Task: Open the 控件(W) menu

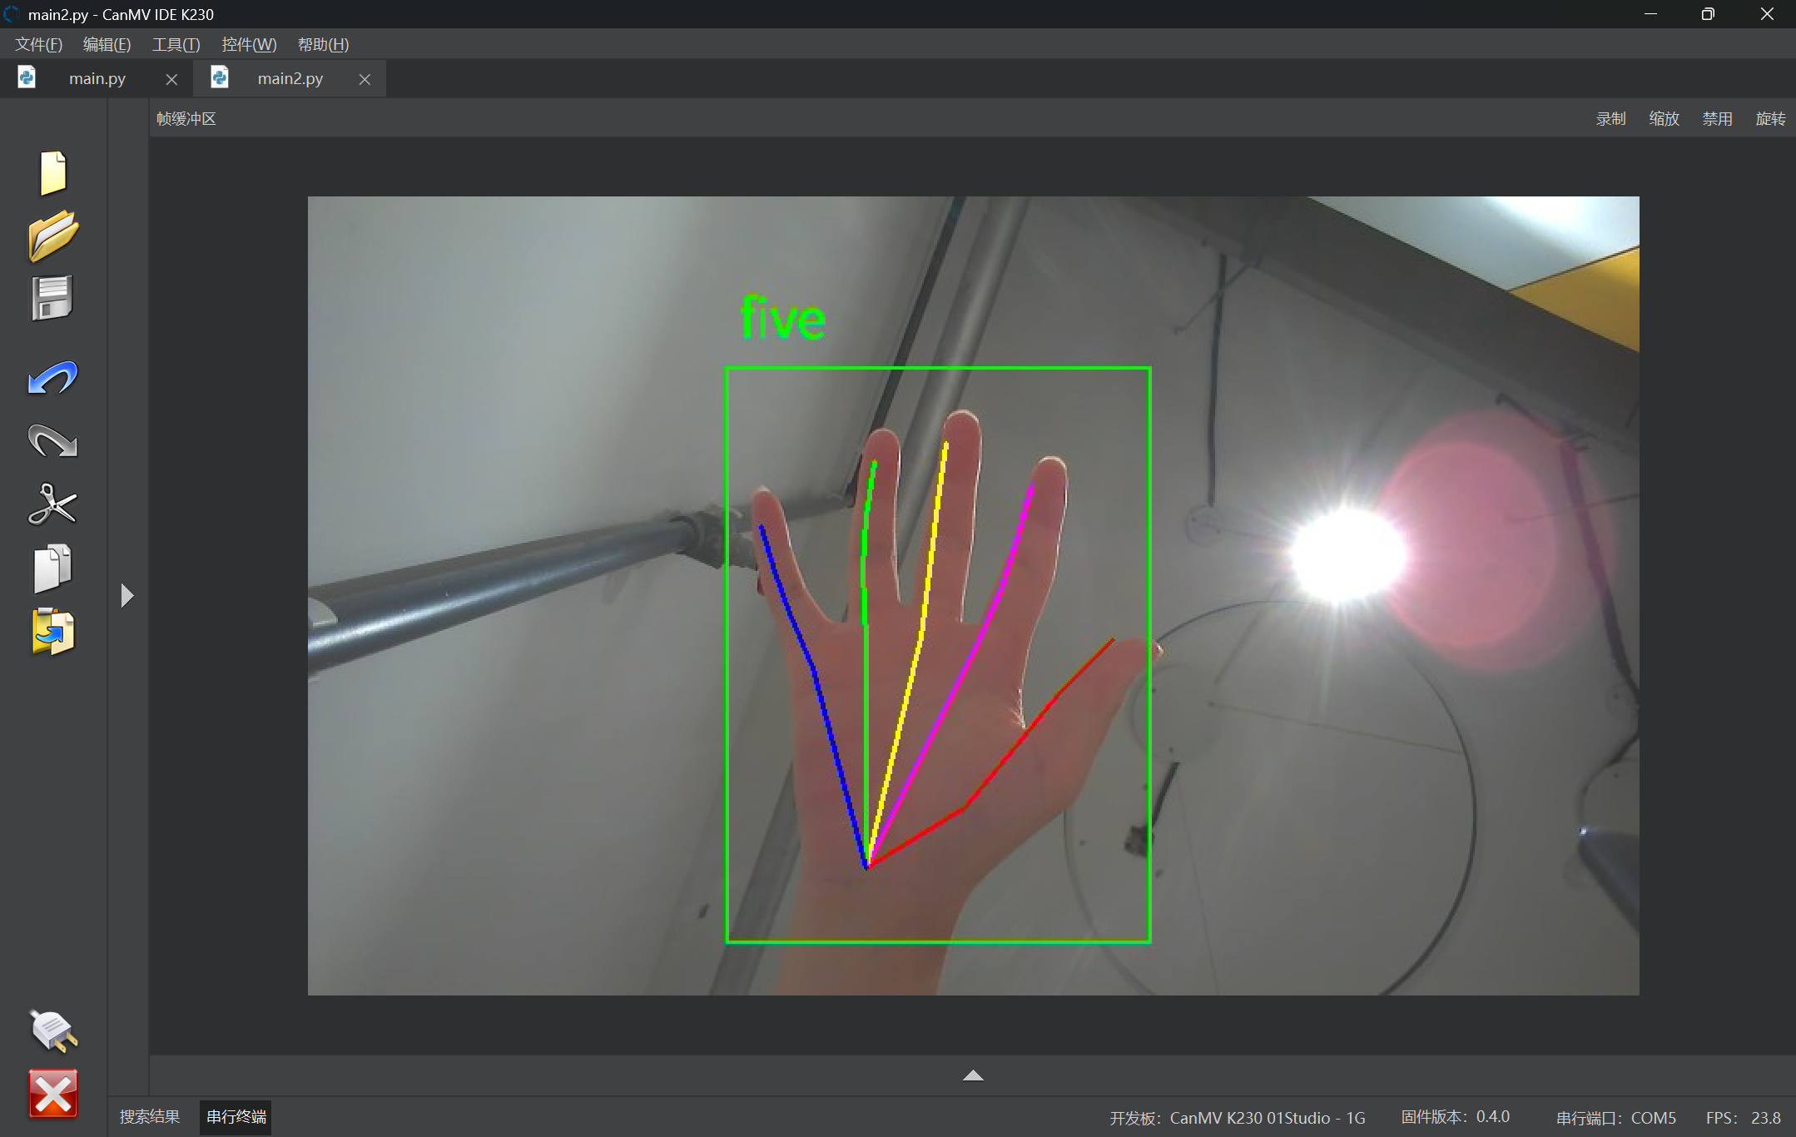Action: tap(249, 44)
